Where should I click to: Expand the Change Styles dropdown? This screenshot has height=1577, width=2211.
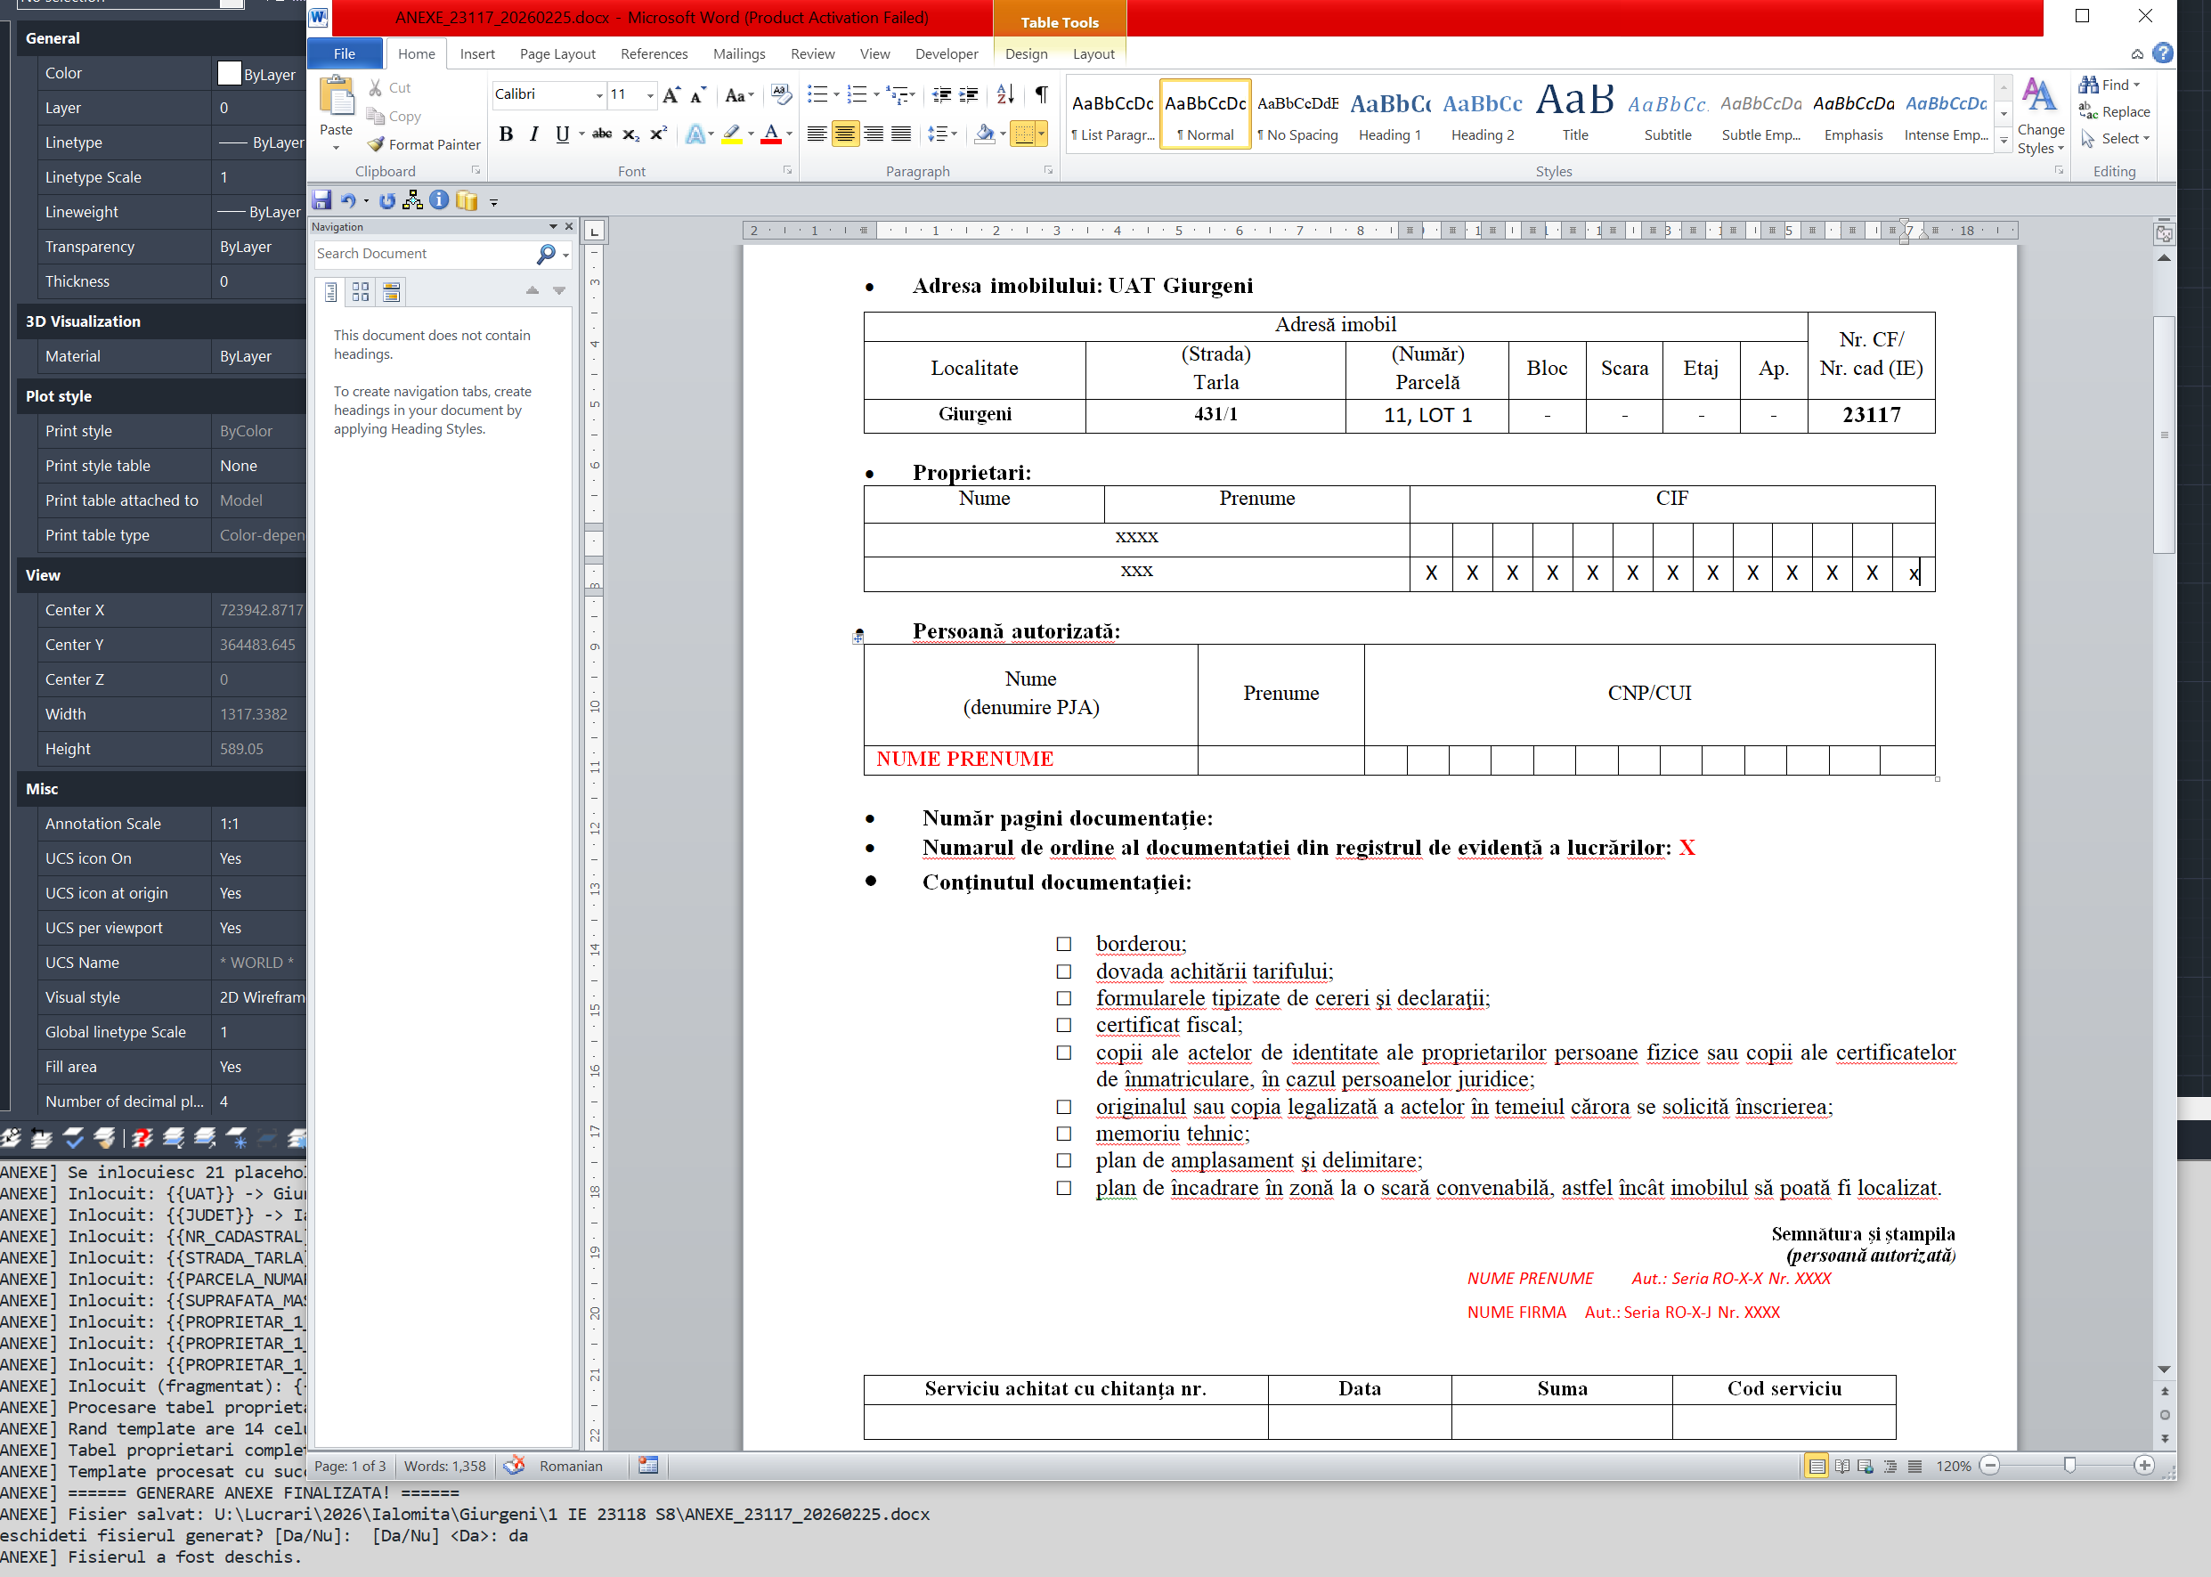2040,139
